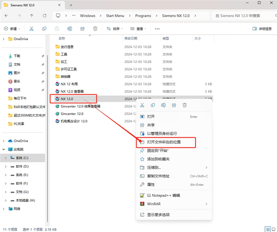Click the Up arrow navigation button

pos(31,15)
